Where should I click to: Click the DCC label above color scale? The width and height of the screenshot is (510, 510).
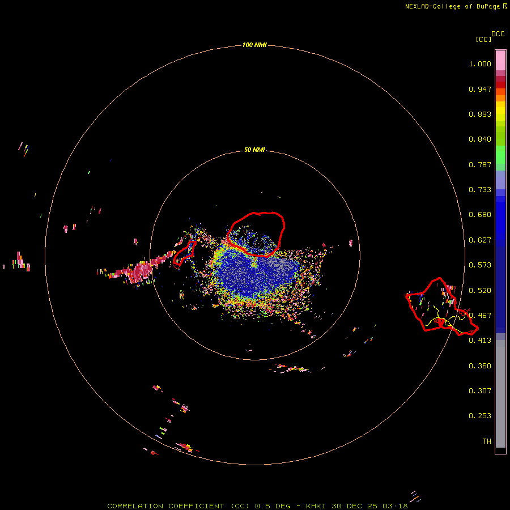coord(498,34)
